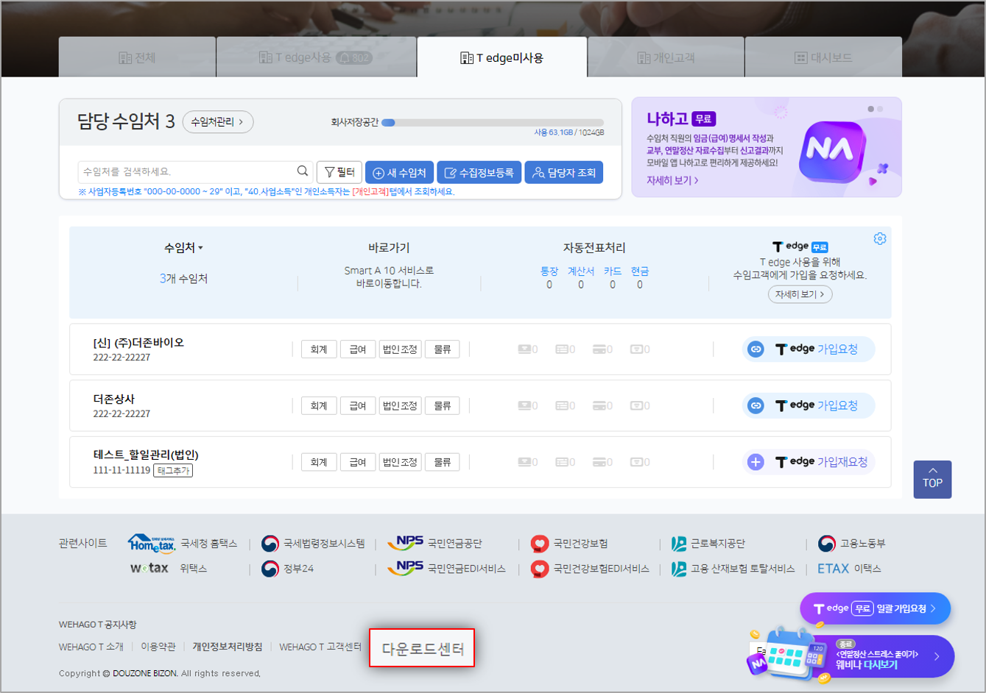986x693 pixels.
Task: Click 현금 icon in (주)더존바이오 row
Action: pyautogui.click(x=638, y=349)
